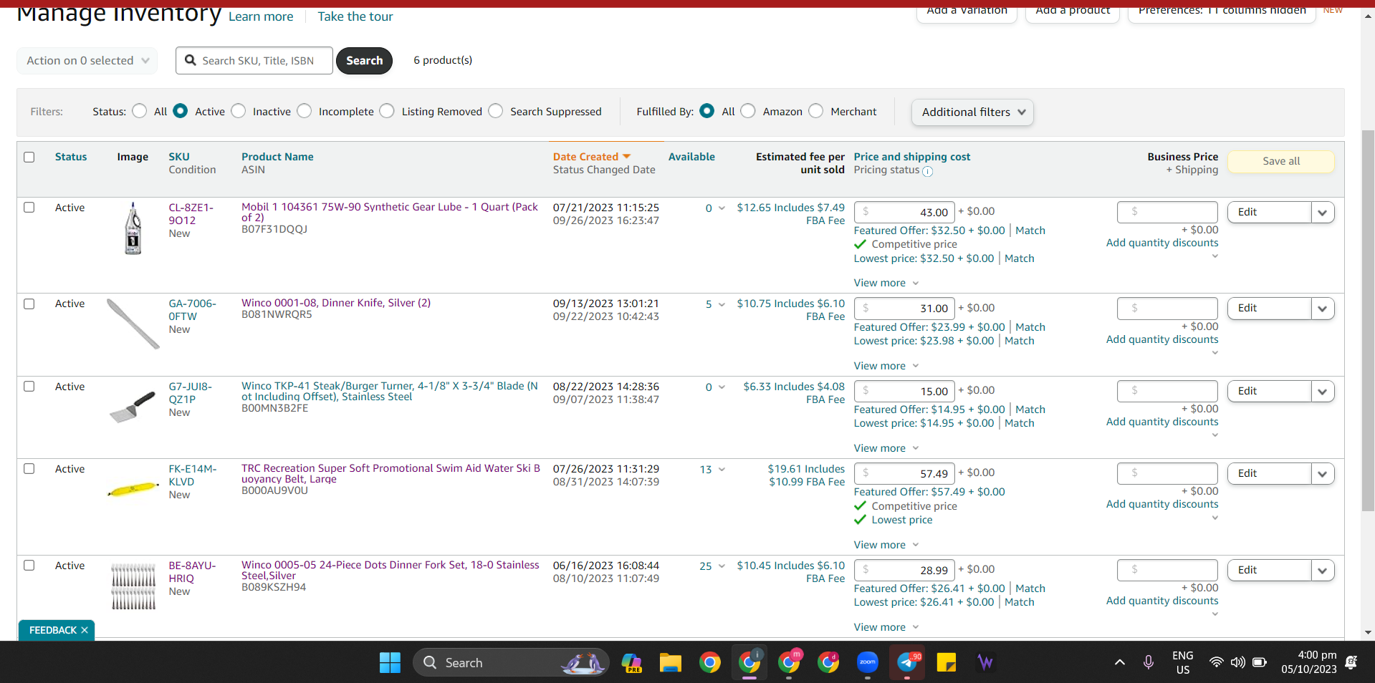Click the page's vertical scrollbar
This screenshot has height=683, width=1375.
point(1368,322)
